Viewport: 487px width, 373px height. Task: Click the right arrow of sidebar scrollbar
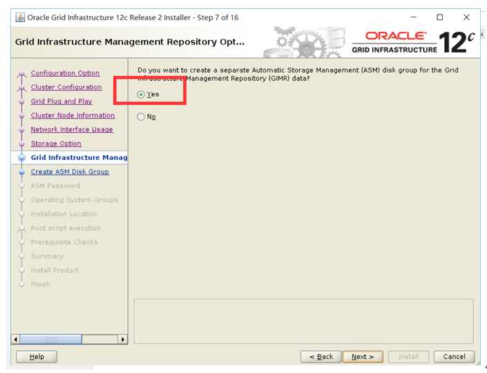(x=123, y=339)
